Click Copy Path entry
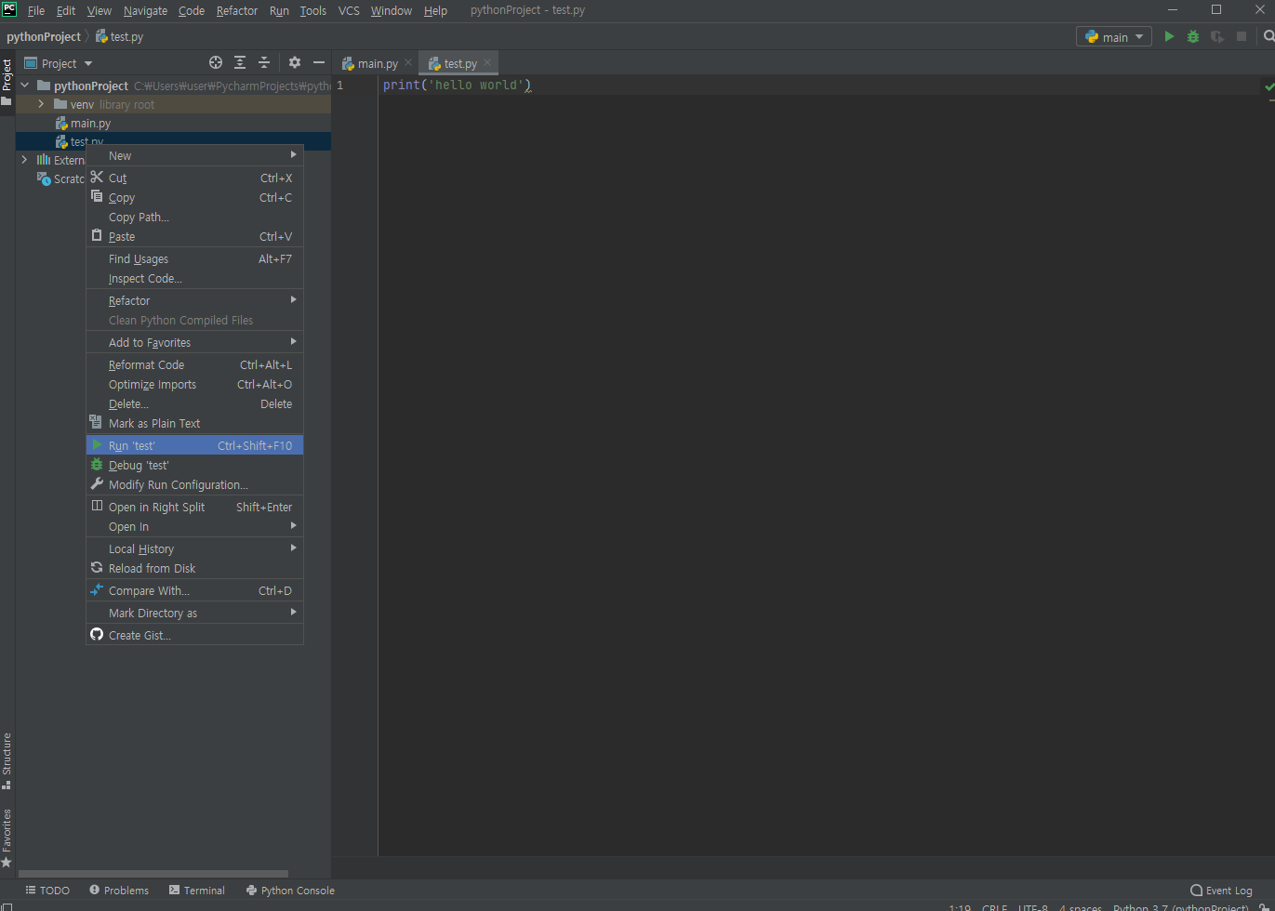Viewport: 1275px width, 911px height. tap(194, 217)
